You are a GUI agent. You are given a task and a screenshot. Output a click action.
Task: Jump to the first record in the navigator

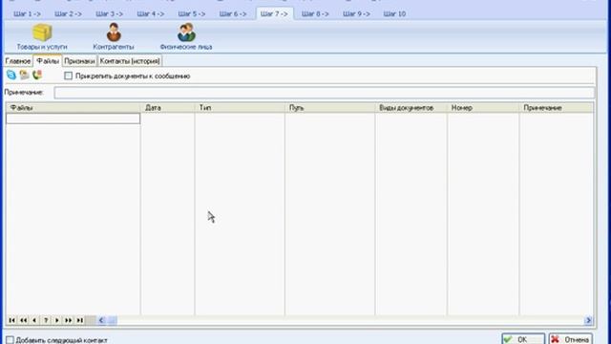[x=12, y=320]
